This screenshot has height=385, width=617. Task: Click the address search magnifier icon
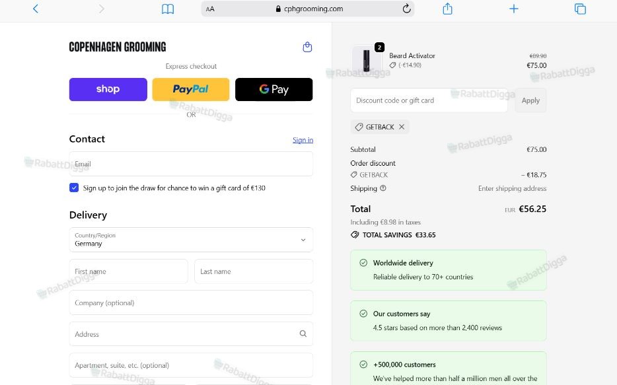[303, 333]
